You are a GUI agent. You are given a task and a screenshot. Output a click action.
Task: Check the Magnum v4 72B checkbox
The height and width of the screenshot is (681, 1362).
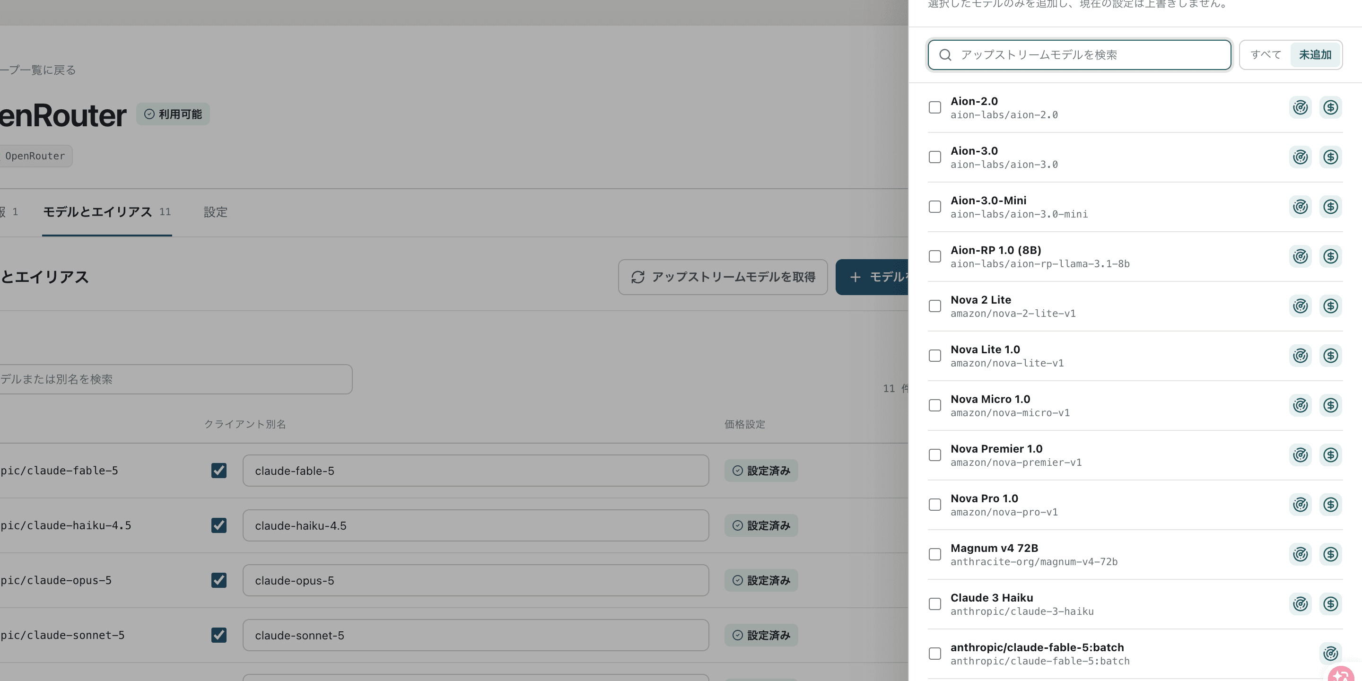[x=935, y=555]
